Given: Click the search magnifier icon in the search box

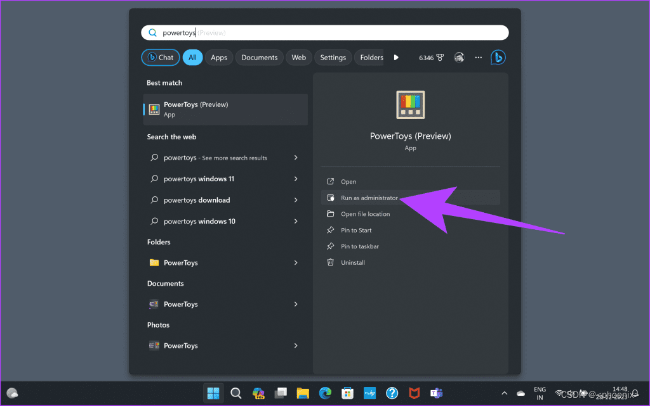Looking at the screenshot, I should [x=152, y=33].
